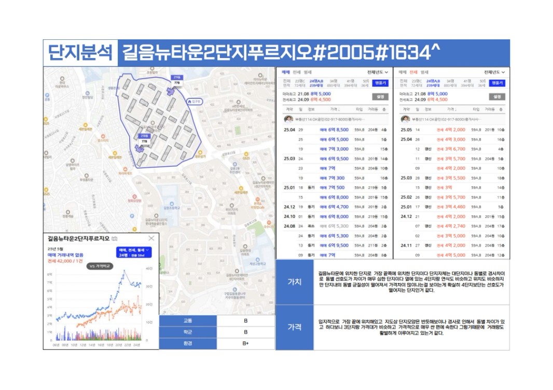The height and width of the screenshot is (390, 553).
Task: Click the 맘스터치 restaurant marker
Action: click(x=103, y=138)
